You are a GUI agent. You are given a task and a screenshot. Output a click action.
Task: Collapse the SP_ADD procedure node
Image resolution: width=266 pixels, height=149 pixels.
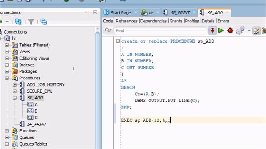point(15,98)
